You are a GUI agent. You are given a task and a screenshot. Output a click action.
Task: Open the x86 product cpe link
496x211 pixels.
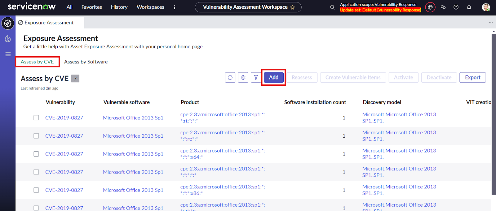pyautogui.click(x=223, y=190)
